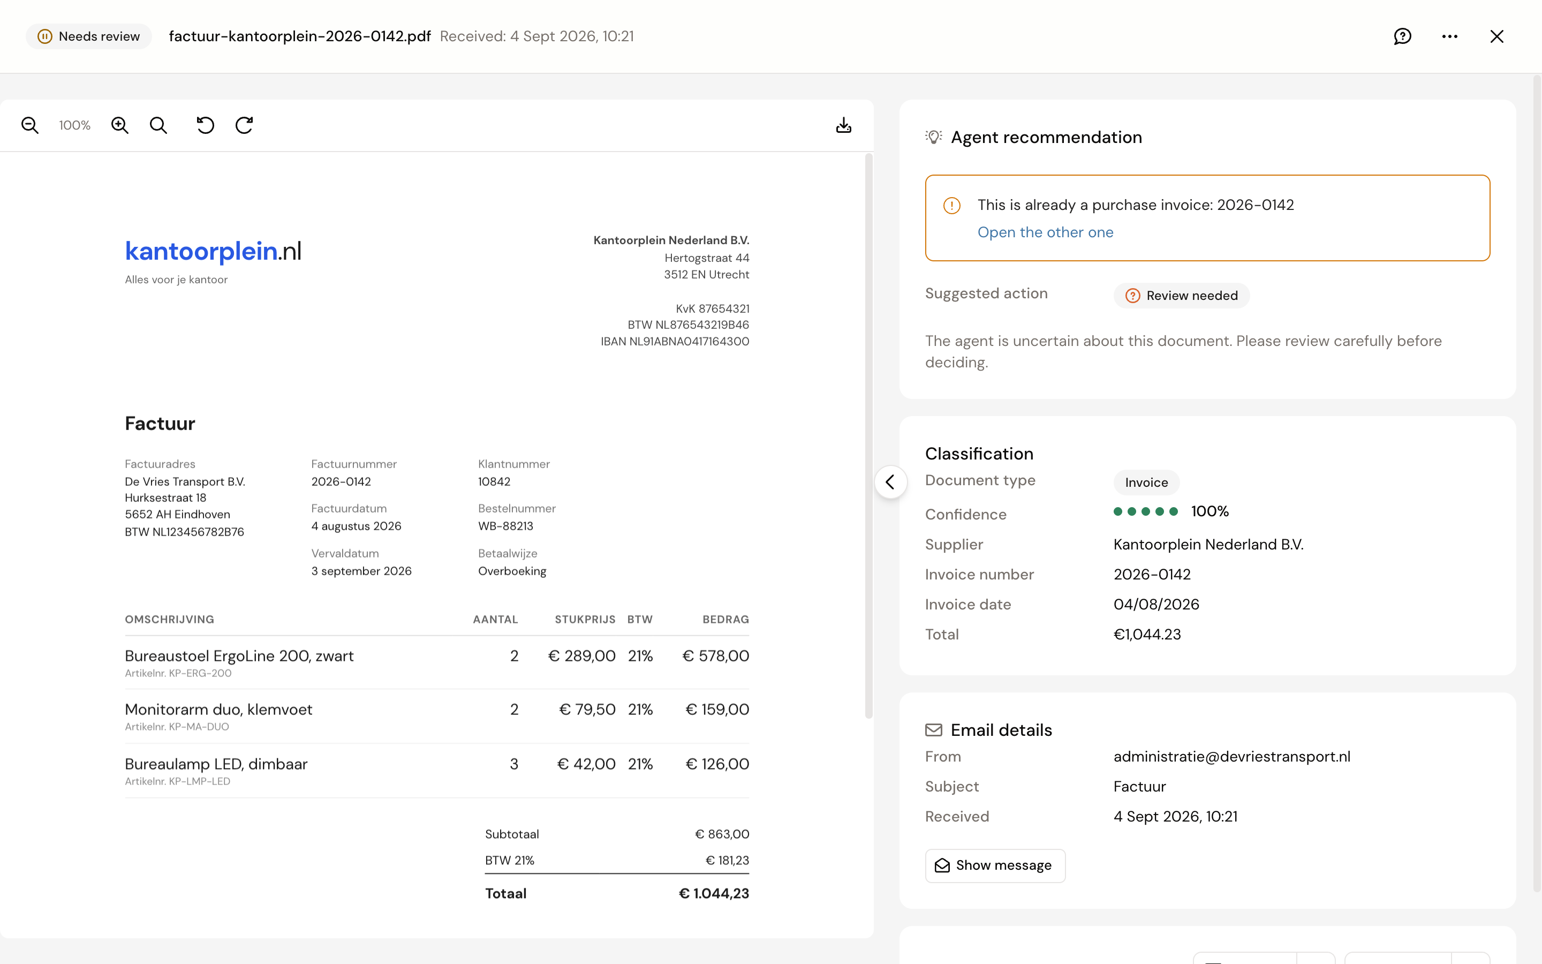Click Bestelnummer WB-88213

[505, 526]
